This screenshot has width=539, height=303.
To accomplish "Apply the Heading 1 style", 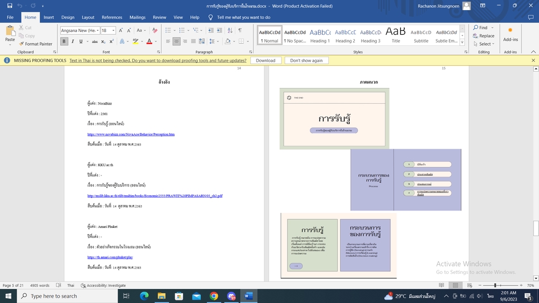I will click(x=320, y=35).
